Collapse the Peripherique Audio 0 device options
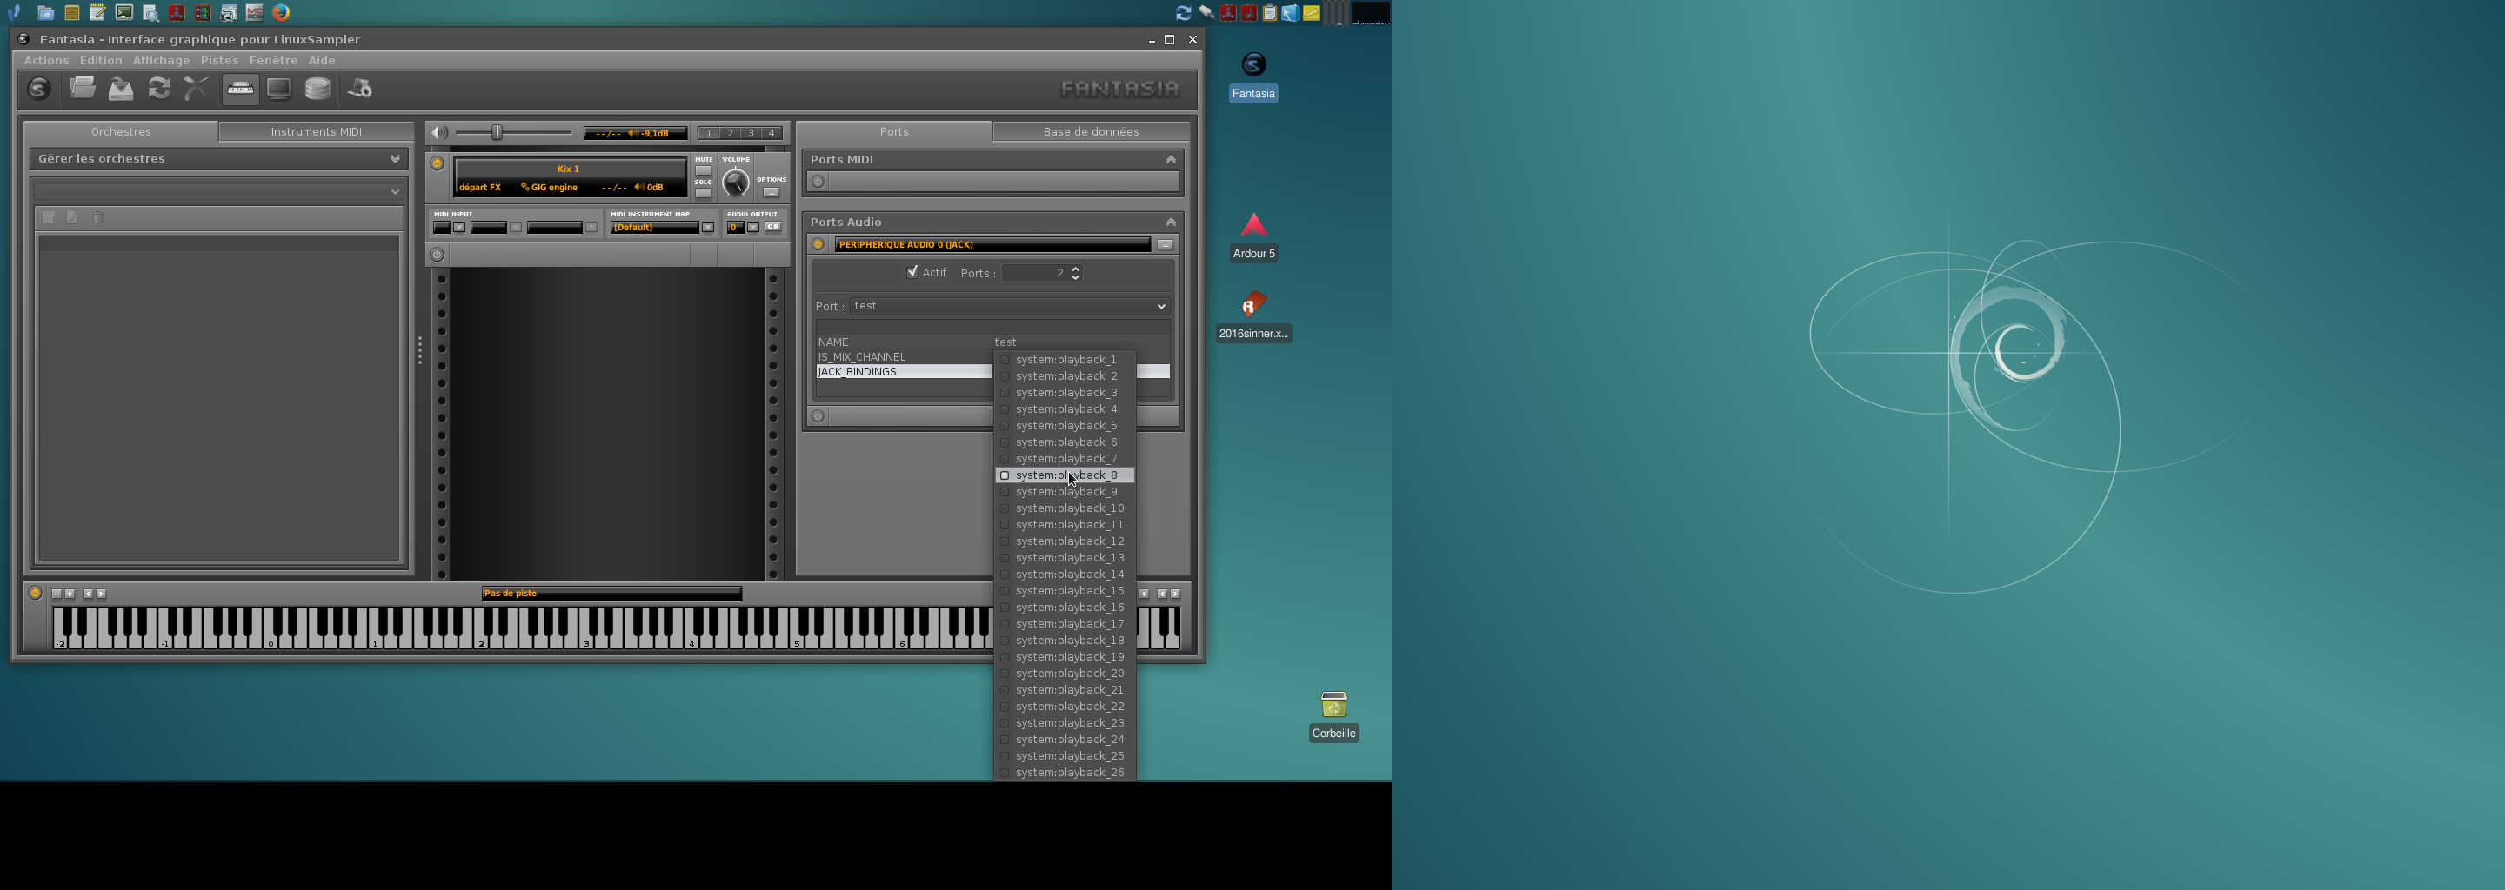The height and width of the screenshot is (890, 2505). point(1165,245)
